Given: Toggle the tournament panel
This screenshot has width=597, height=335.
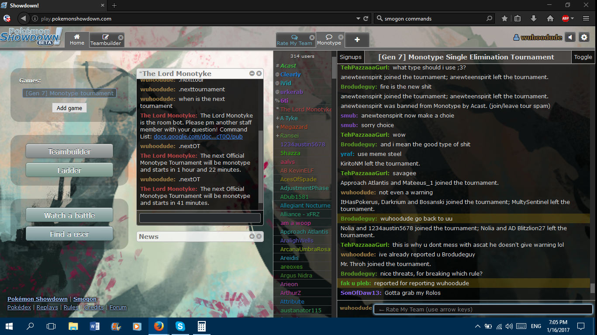Looking at the screenshot, I should (583, 57).
